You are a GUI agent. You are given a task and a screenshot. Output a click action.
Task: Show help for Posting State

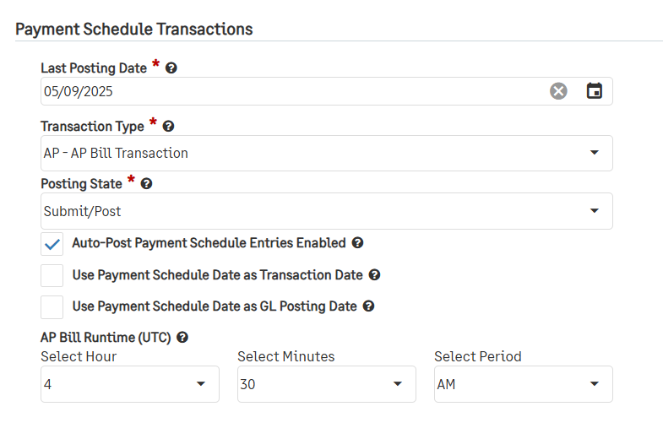tap(146, 184)
